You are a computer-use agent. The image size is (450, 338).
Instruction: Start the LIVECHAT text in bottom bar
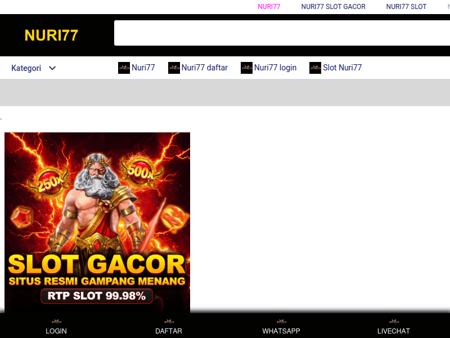394,331
